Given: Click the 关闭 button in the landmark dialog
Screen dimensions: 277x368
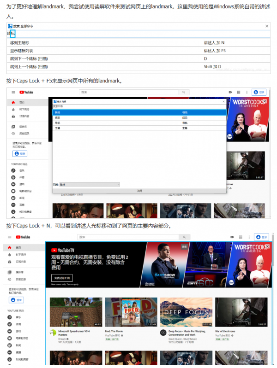Looking at the screenshot, I should pos(139,191).
